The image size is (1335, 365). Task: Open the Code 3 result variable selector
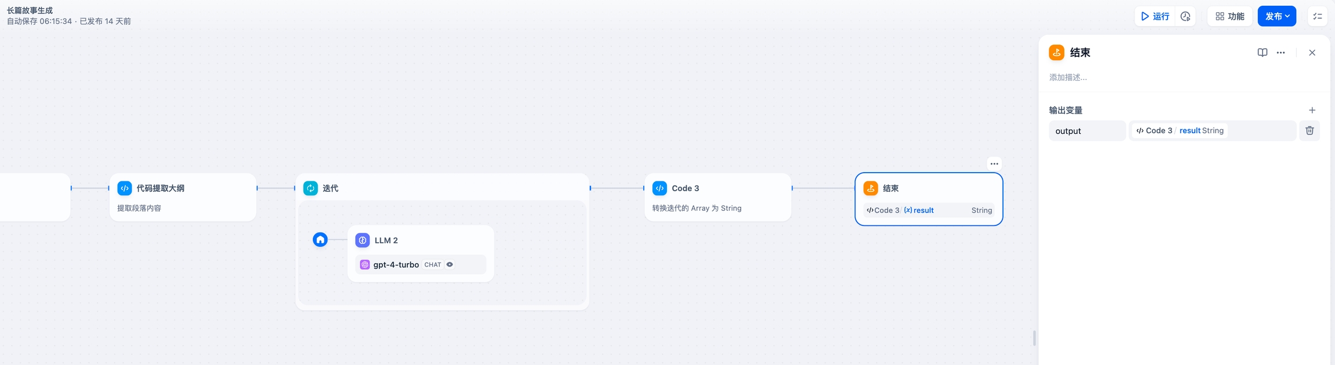click(1212, 131)
